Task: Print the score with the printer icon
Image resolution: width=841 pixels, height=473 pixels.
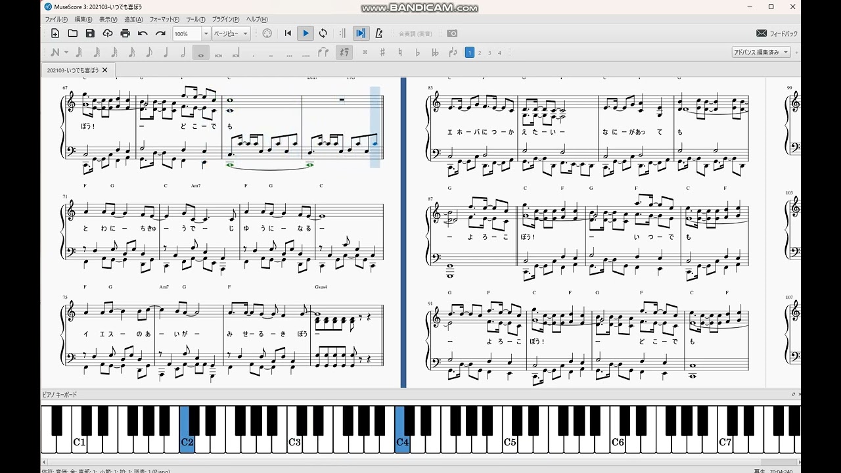Action: click(125, 34)
